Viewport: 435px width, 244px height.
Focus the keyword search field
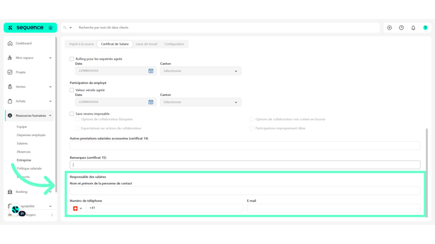pyautogui.click(x=228, y=28)
